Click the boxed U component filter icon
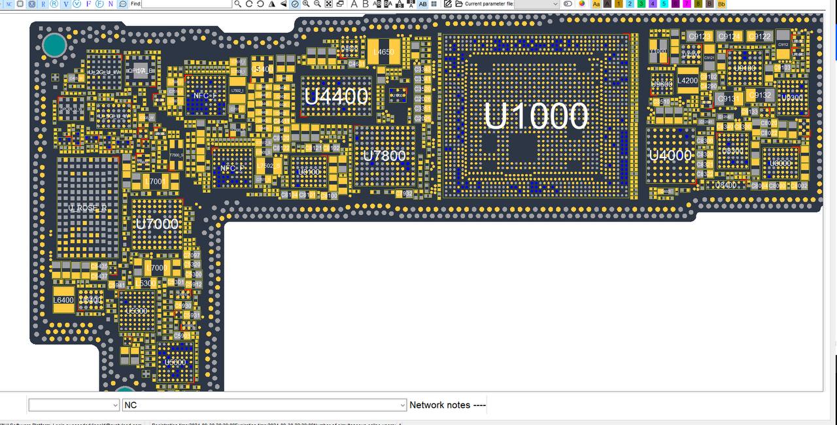The image size is (837, 425). 31,4
